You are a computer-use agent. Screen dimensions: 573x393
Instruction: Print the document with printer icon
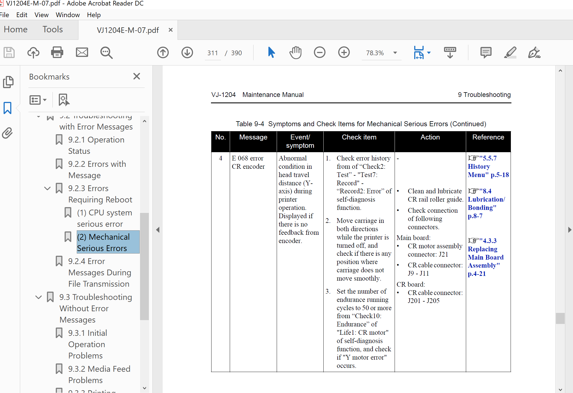click(57, 52)
